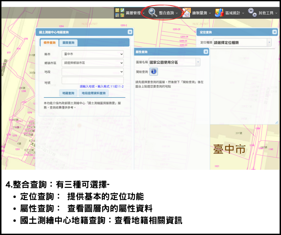Viewport: 281px width, 235px height.
Task: Open the 定位種類 dropdown
Action: click(269, 43)
